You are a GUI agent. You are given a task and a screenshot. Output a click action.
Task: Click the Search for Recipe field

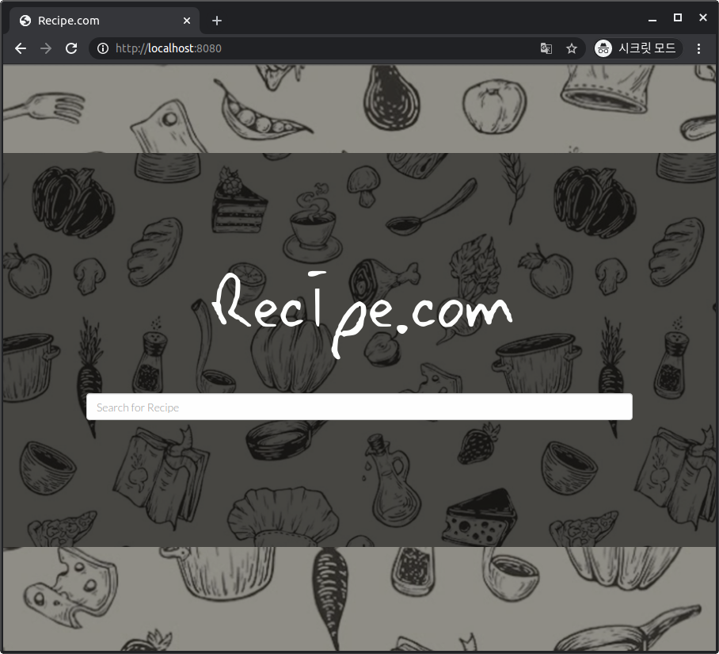click(x=359, y=407)
